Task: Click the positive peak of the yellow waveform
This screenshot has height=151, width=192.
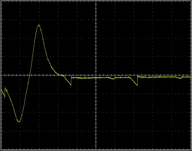Action: point(39,25)
